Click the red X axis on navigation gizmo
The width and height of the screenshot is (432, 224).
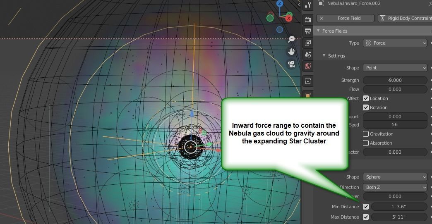288,19
